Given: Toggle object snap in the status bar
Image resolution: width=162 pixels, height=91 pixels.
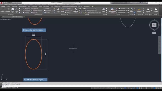Looking at the screenshot, I should [134, 88].
